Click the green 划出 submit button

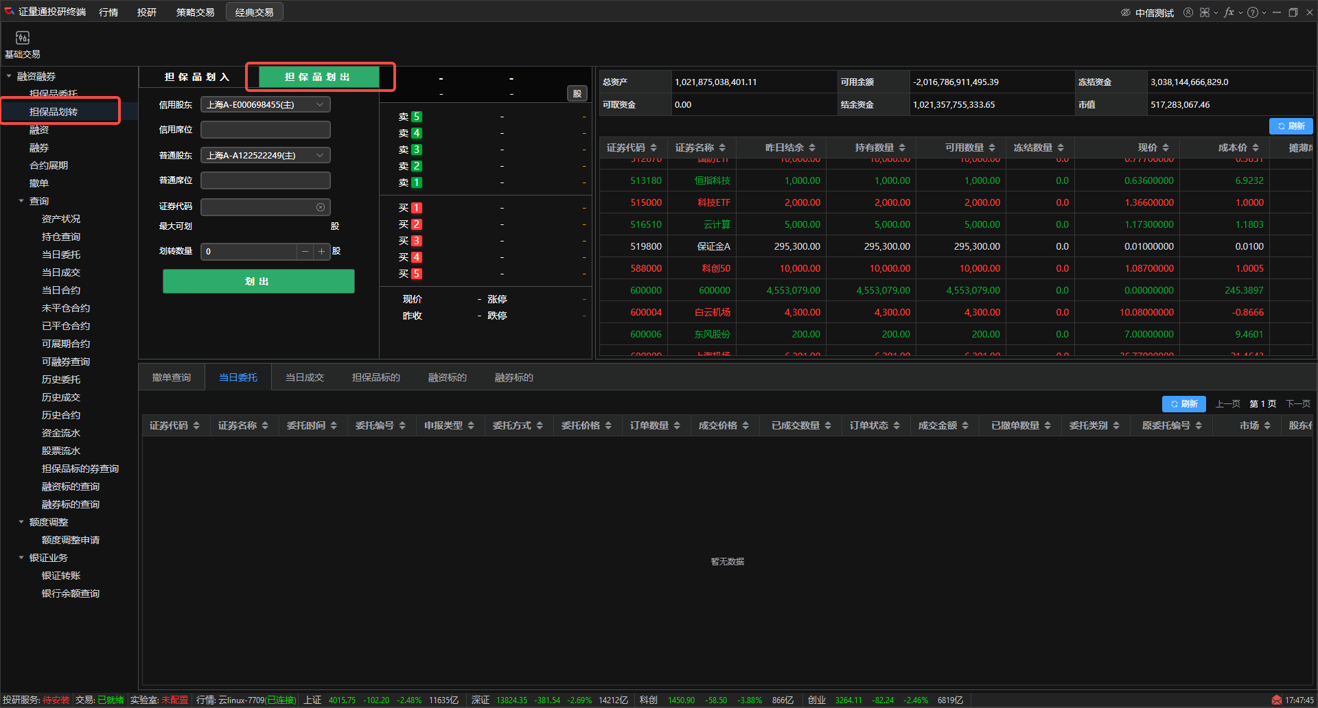[x=258, y=281]
